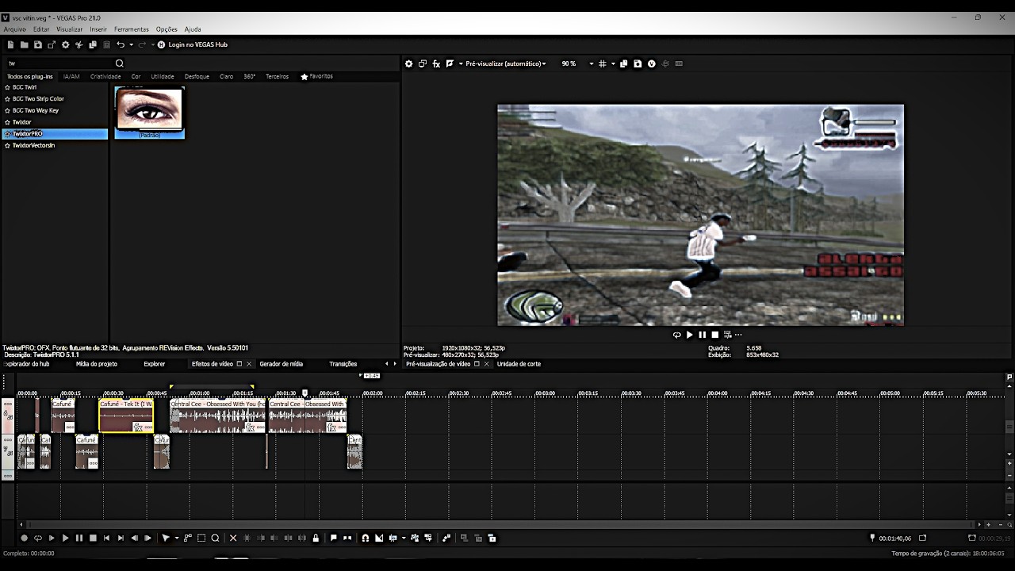This screenshot has width=1015, height=571.
Task: Click Login no VEGAS Hub
Action: pyautogui.click(x=193, y=45)
